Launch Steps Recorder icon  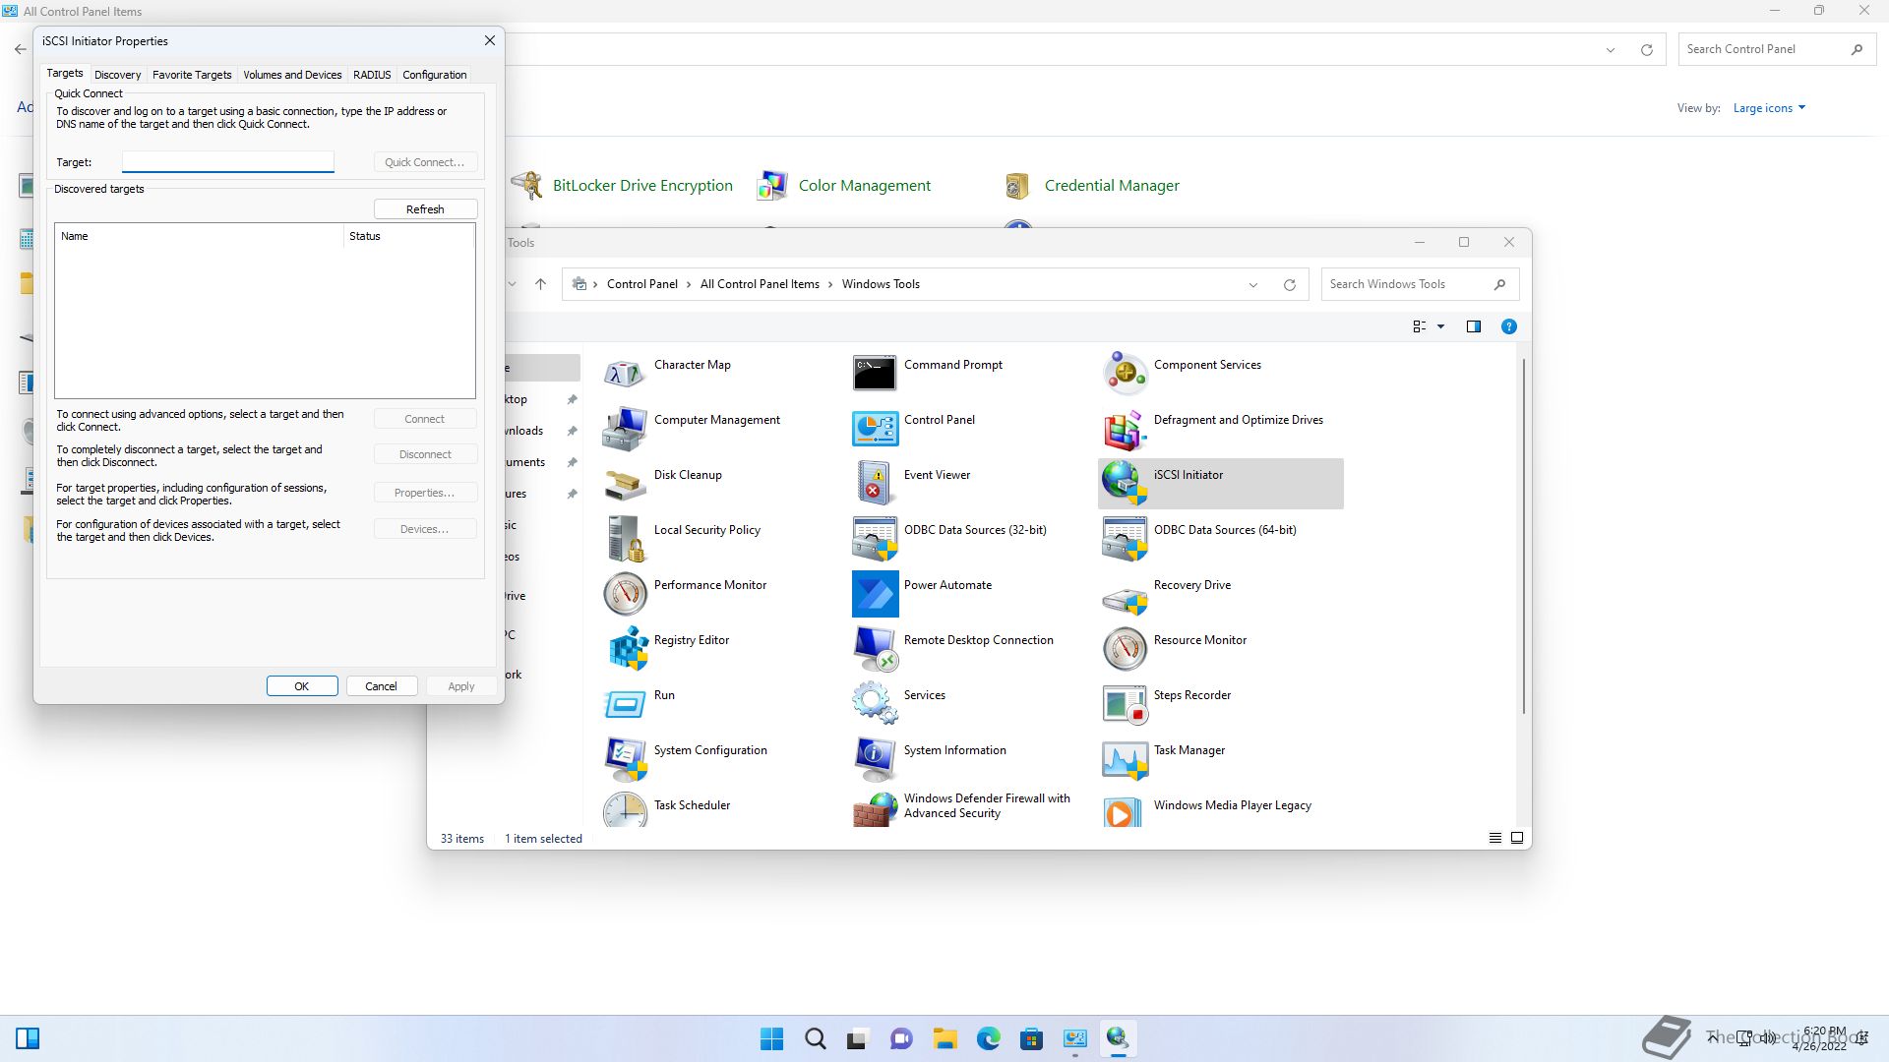click(x=1125, y=703)
